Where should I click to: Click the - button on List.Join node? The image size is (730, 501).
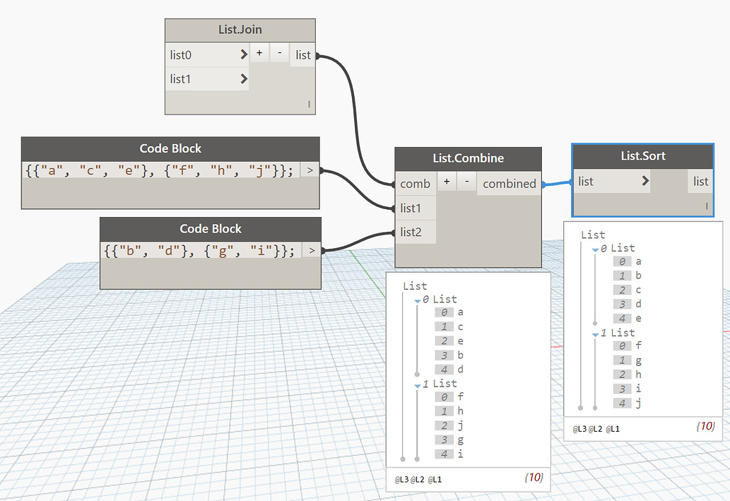279,53
